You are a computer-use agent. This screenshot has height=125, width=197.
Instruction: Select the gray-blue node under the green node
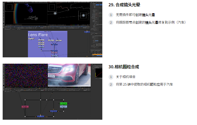(x=63, y=107)
